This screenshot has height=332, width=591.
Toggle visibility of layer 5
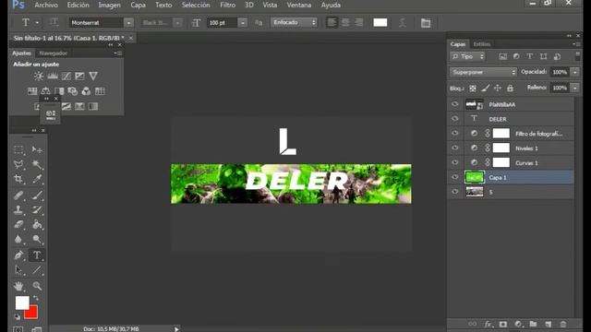455,192
